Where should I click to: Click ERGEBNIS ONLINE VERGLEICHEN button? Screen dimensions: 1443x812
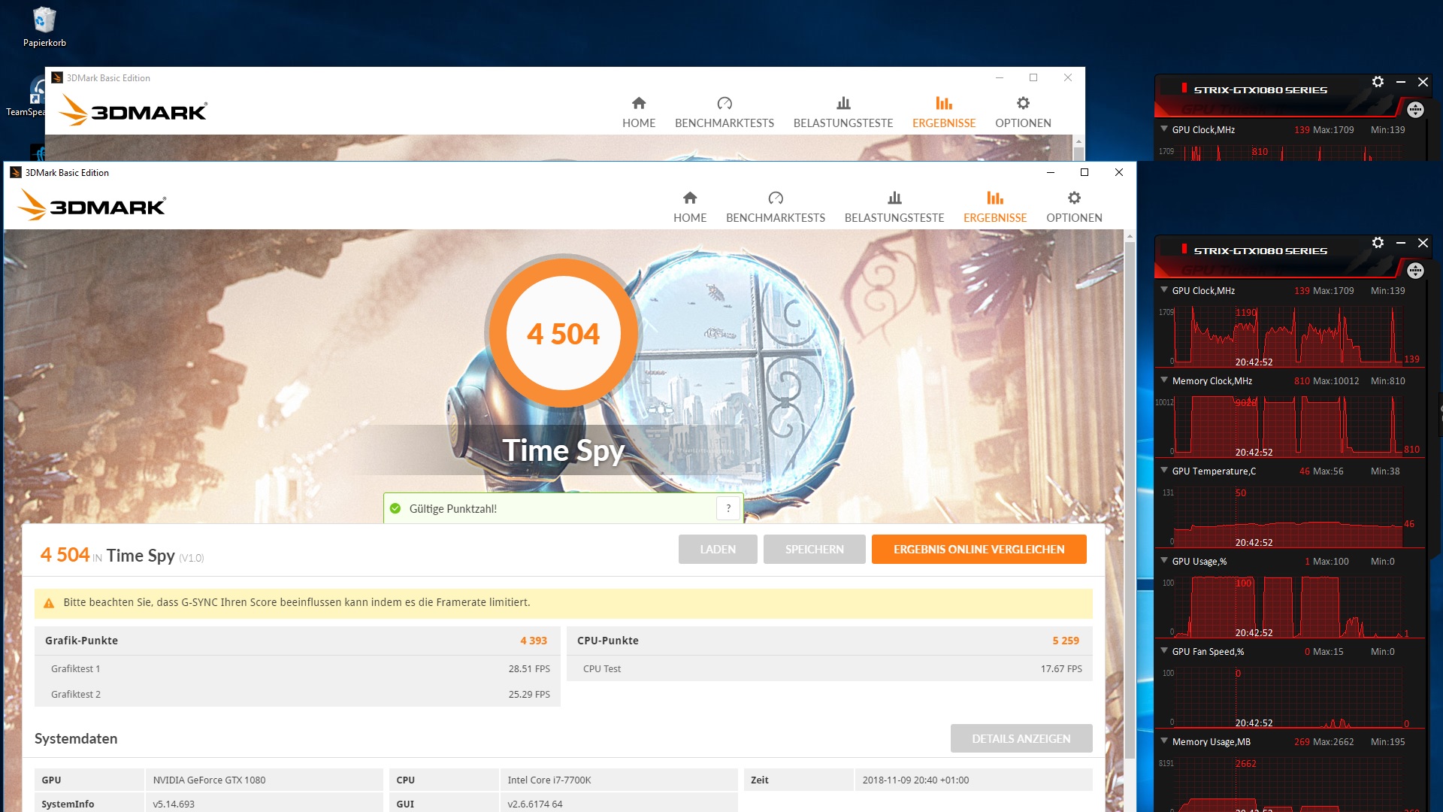pos(979,550)
